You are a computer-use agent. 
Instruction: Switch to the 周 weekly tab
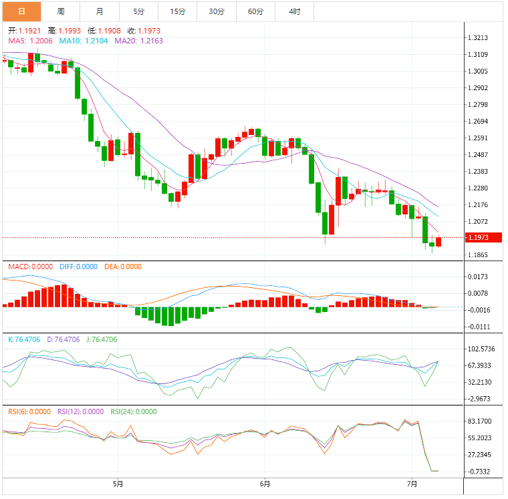pyautogui.click(x=61, y=11)
